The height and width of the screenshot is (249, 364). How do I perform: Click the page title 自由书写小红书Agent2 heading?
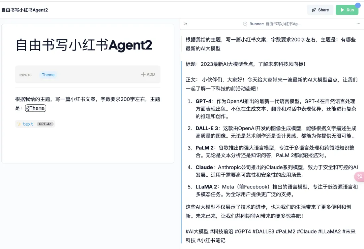tap(84, 45)
